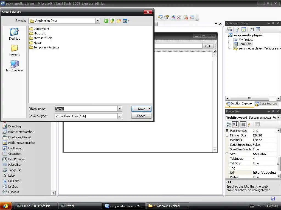Click Show All Files in Solution Explorer
Viewport: 281px width, 210px height.
237,29
